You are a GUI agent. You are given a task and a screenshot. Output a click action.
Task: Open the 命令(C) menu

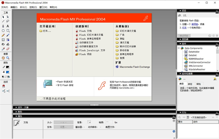coord(23,7)
